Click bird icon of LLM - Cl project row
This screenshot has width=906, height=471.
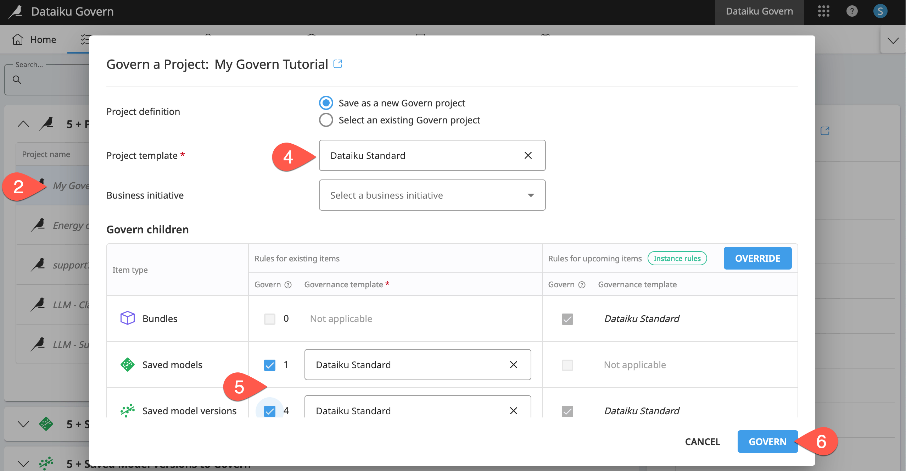[x=38, y=305]
